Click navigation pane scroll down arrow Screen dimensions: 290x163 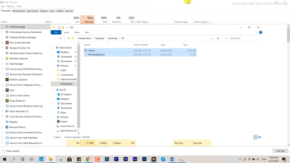point(79,133)
